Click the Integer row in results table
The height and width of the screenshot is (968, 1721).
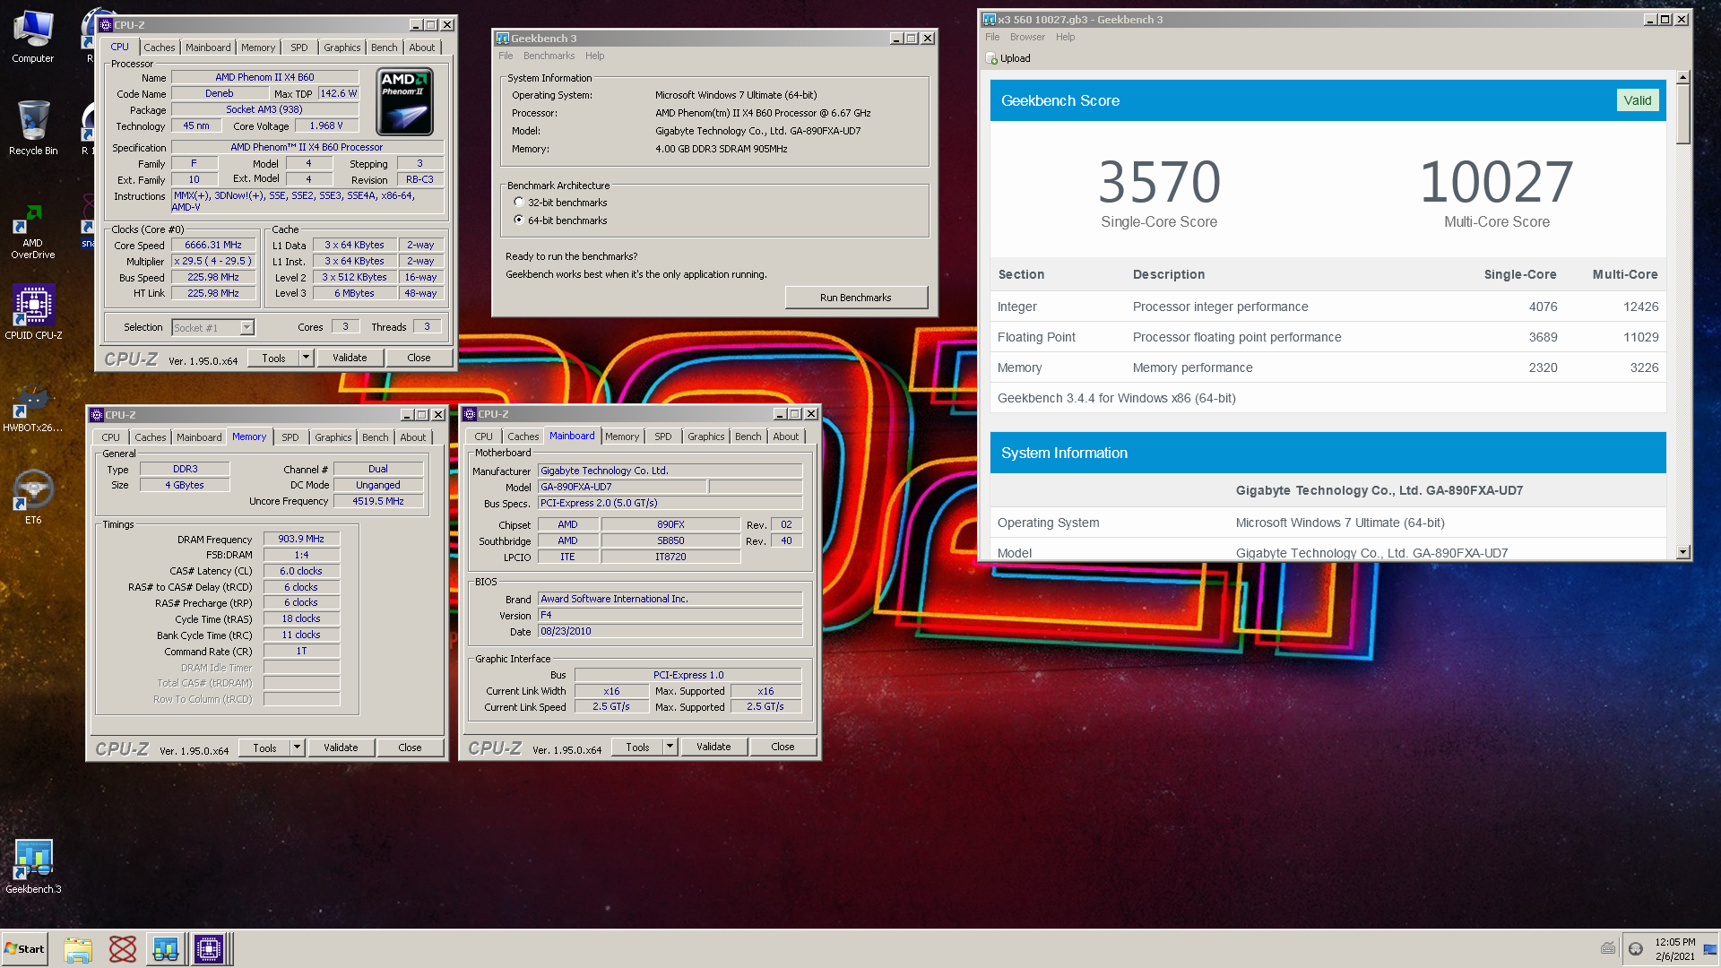1328,307
